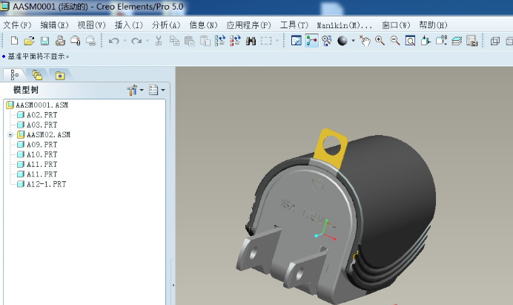The height and width of the screenshot is (305, 513).
Task: Expand the AASM02.ASM subassembly node
Action: click(10, 135)
